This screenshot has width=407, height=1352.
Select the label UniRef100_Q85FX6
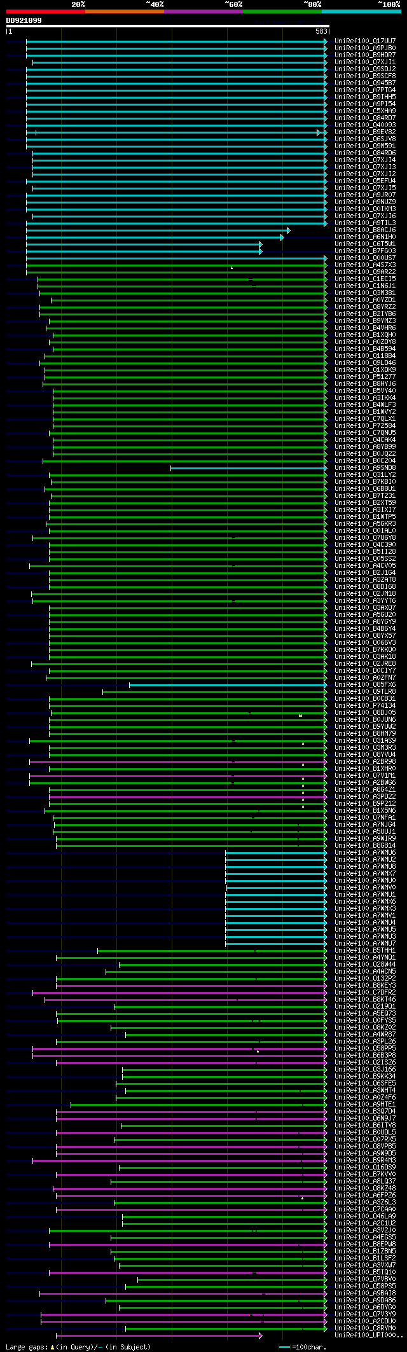point(365,684)
